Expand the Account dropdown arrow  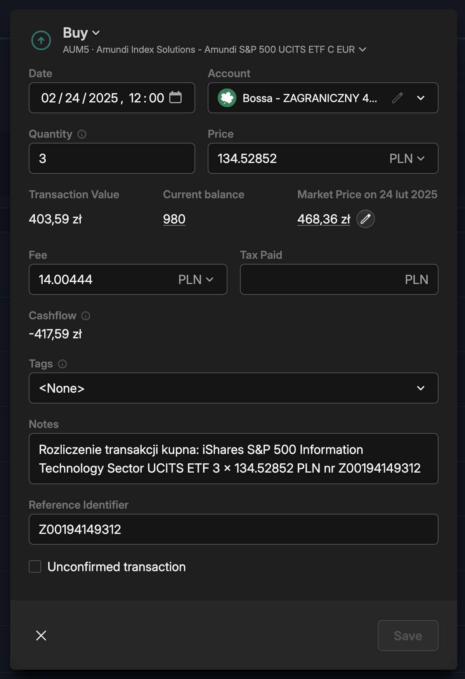(x=421, y=98)
